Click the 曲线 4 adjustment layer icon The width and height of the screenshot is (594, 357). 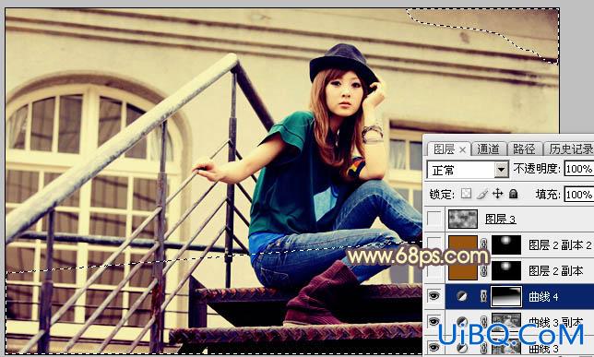(462, 296)
